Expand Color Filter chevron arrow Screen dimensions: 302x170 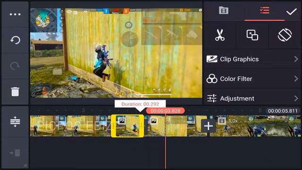tap(296, 79)
